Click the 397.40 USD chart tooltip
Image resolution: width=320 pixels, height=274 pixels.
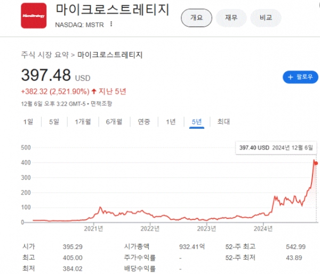276,147
